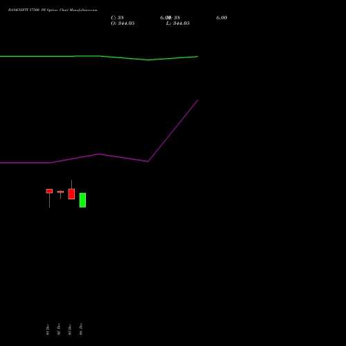Click the 'O: 344.05' open value
The width and height of the screenshot is (346, 346).
point(122,24)
